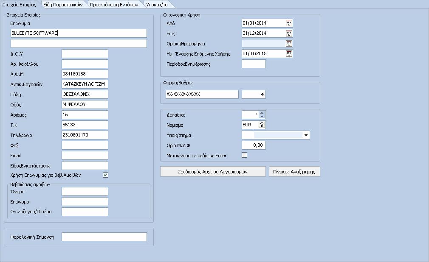This screenshot has width=429, height=262.
Task: Focus the Email input field
Action: 85,155
